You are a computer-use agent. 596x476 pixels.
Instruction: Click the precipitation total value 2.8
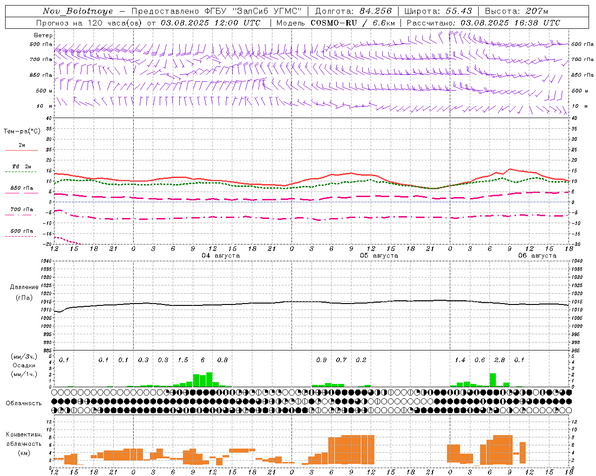500,360
